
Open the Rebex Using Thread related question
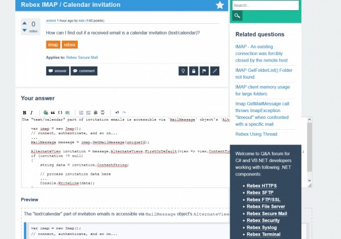coord(257,134)
